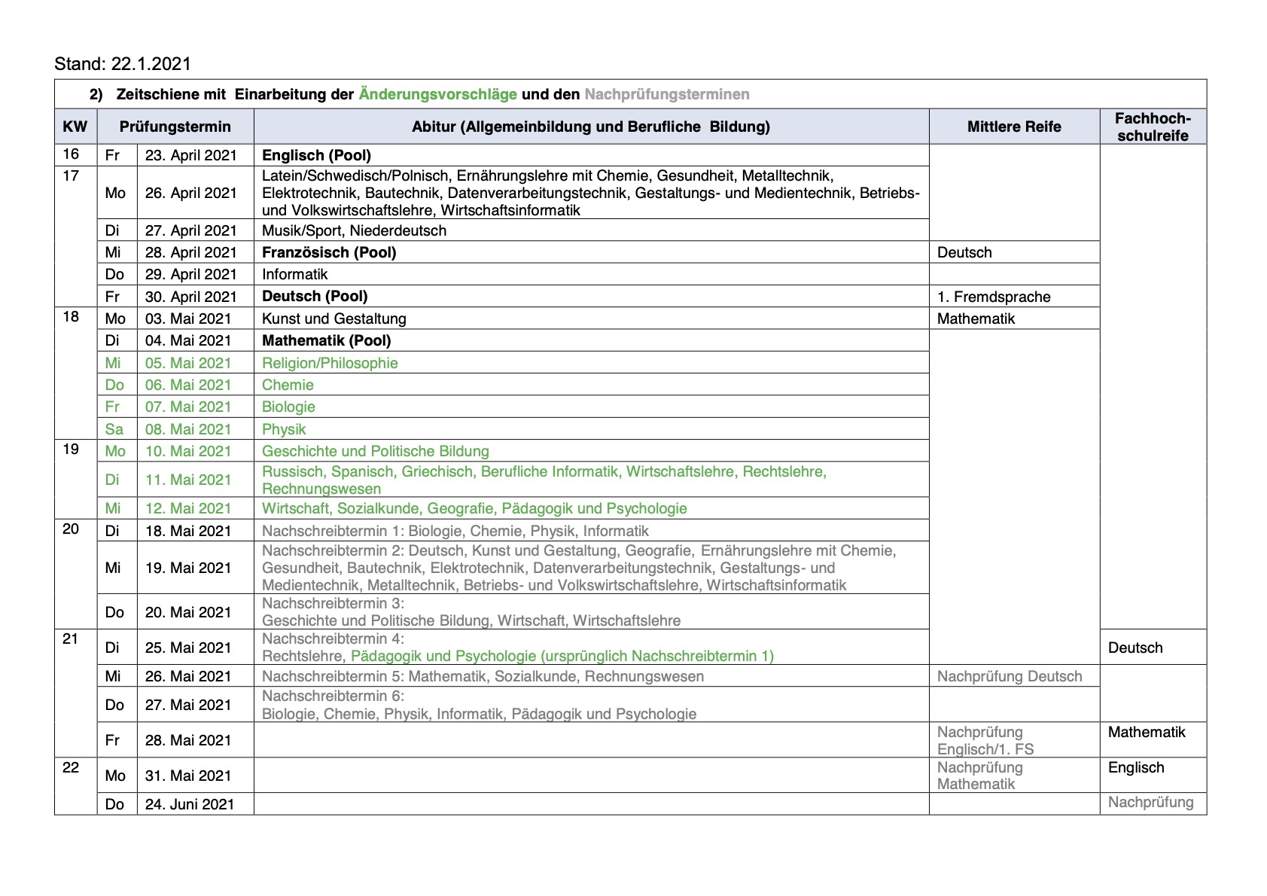This screenshot has width=1267, height=896.
Task: Select the "KW" column header
Action: click(75, 126)
